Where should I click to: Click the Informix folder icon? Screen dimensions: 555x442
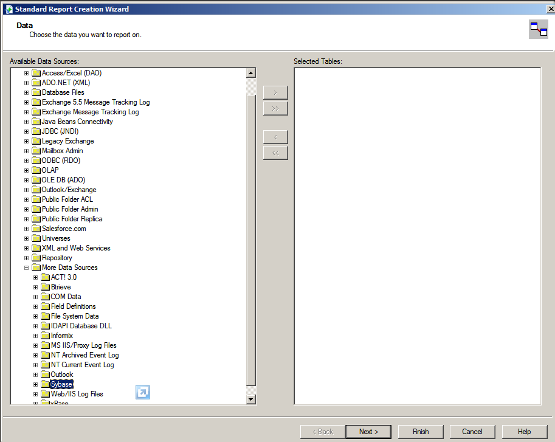click(x=46, y=336)
